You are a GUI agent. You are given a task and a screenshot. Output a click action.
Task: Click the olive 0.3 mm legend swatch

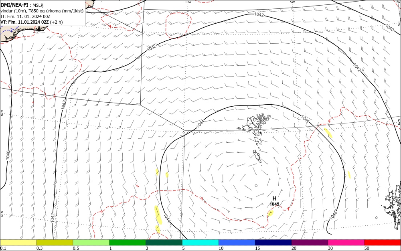pos(55,243)
